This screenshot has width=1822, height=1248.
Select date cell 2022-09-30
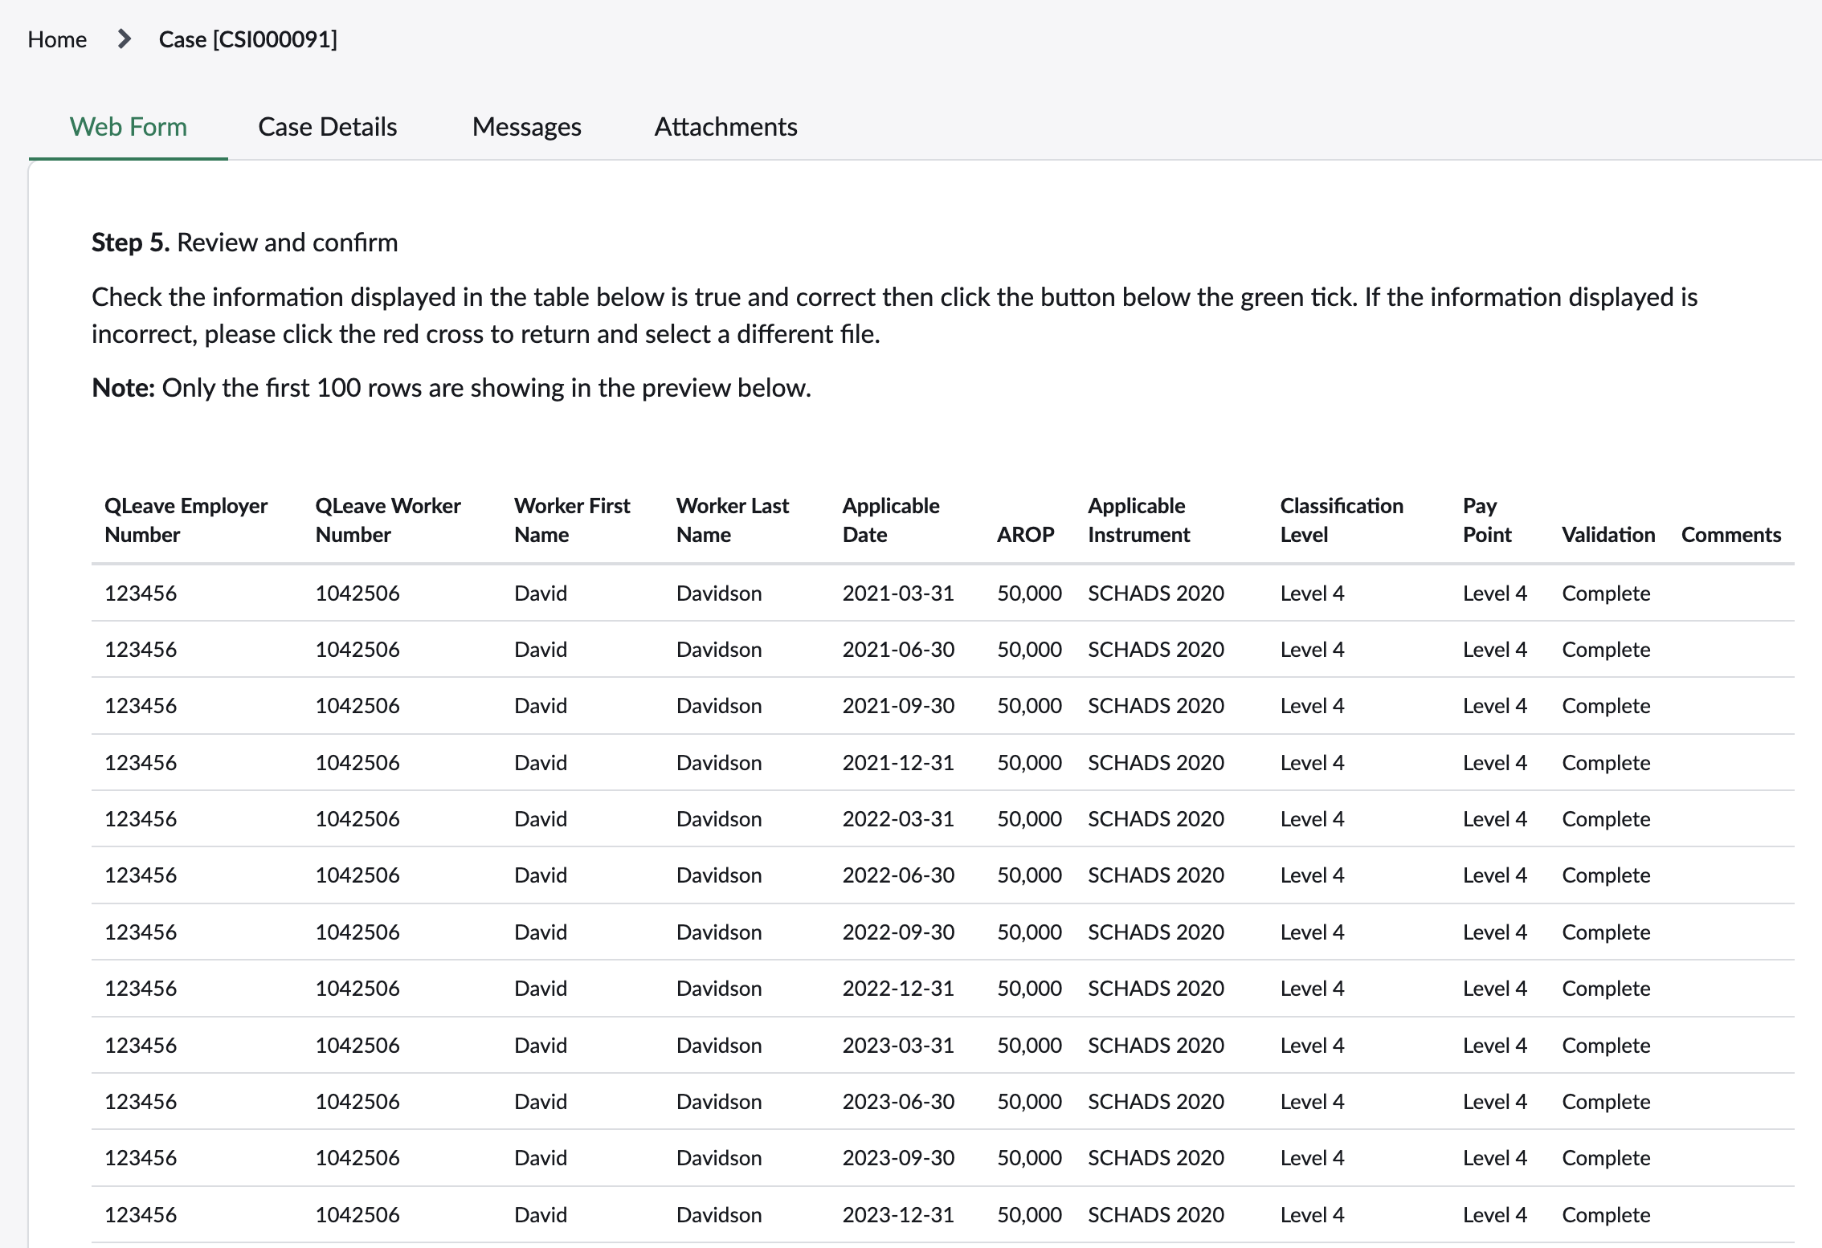[x=898, y=932]
